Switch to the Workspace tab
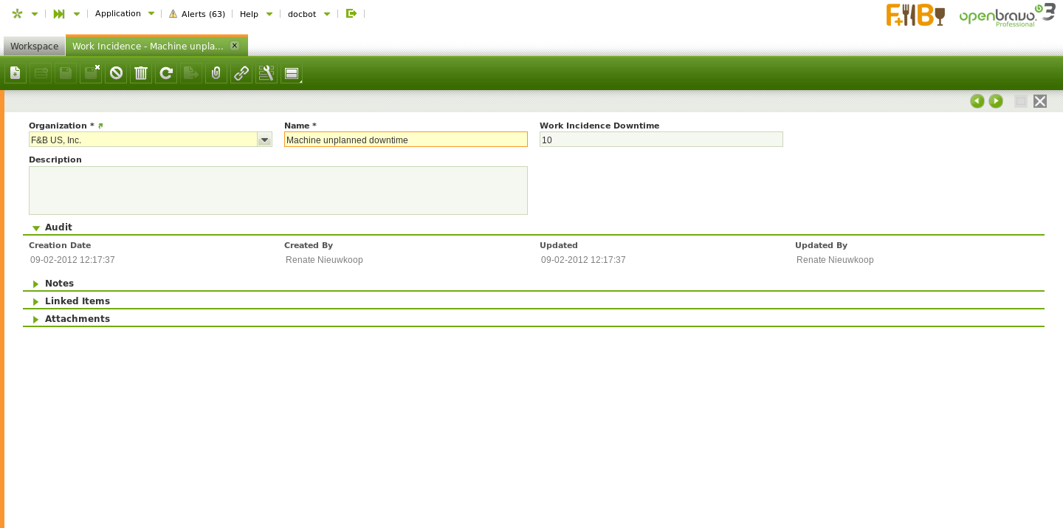Viewport: 1063px width, 528px height. click(34, 46)
